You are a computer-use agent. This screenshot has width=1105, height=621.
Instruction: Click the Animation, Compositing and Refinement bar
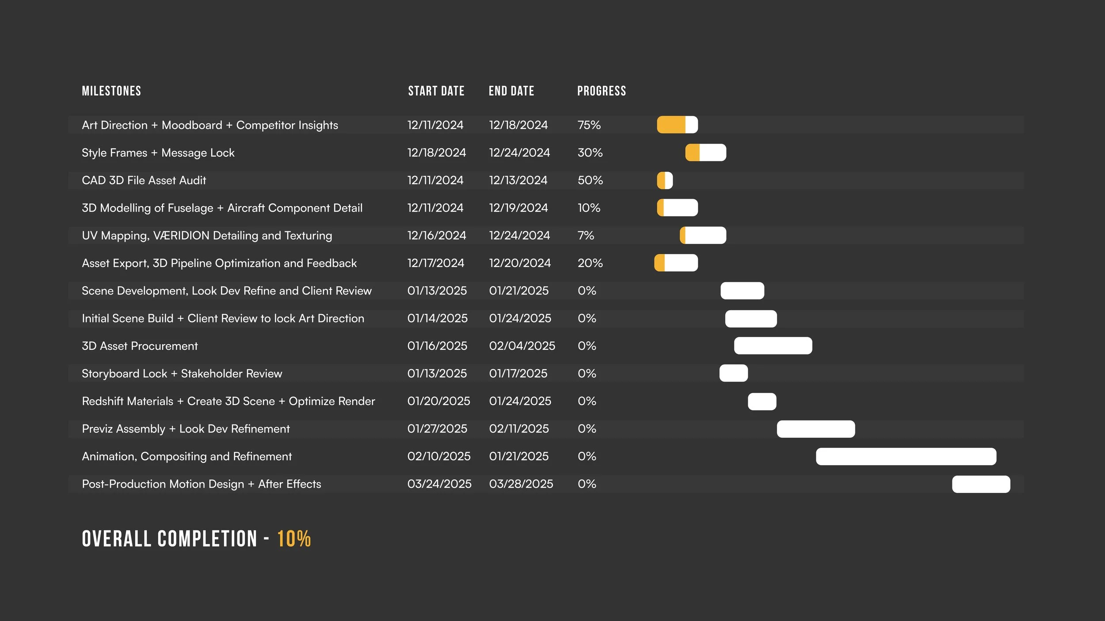click(x=906, y=457)
